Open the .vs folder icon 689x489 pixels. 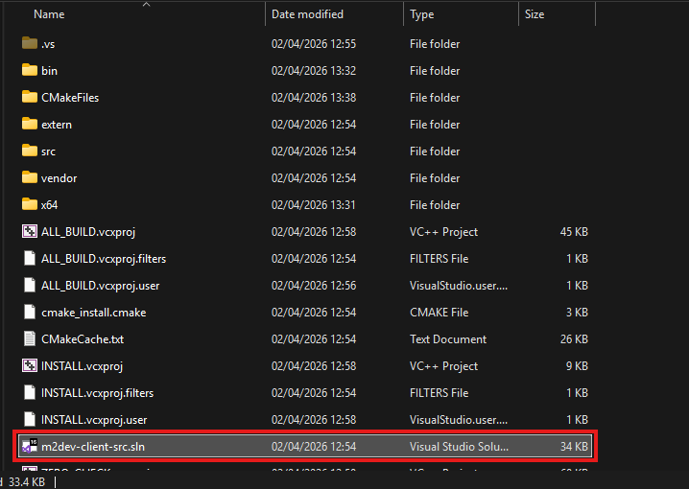29,44
